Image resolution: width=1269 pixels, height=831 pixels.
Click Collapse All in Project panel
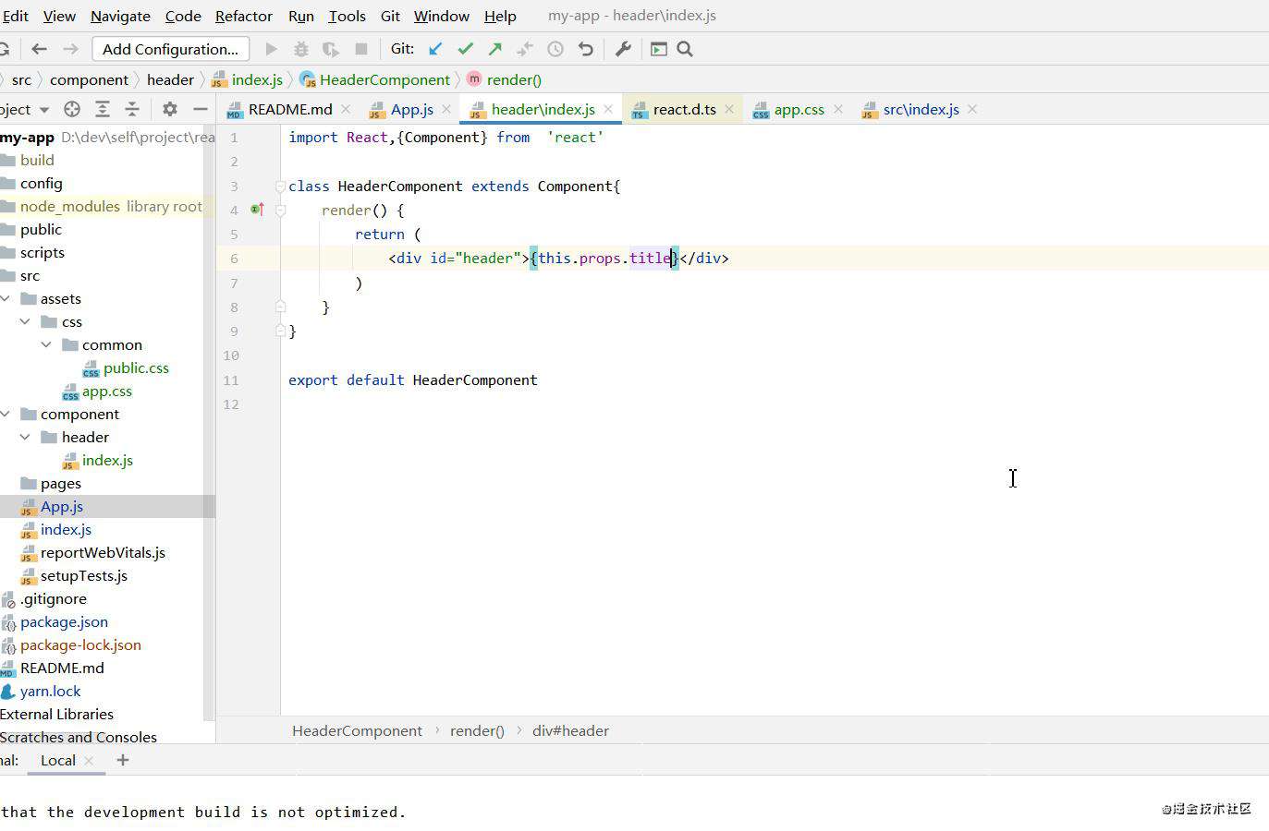(x=132, y=109)
